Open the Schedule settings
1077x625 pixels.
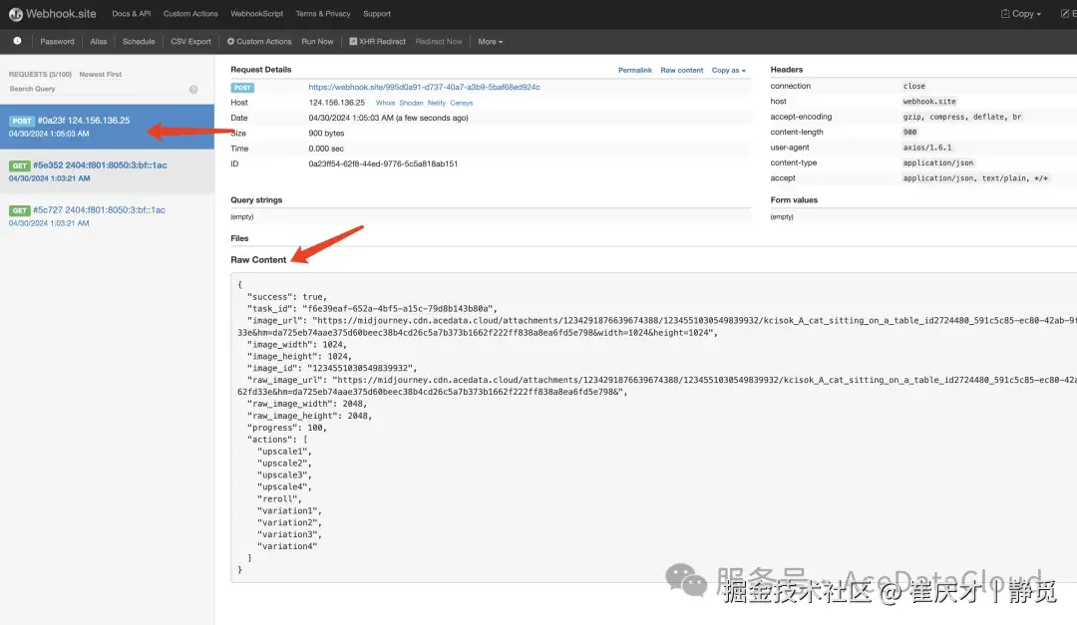[139, 41]
